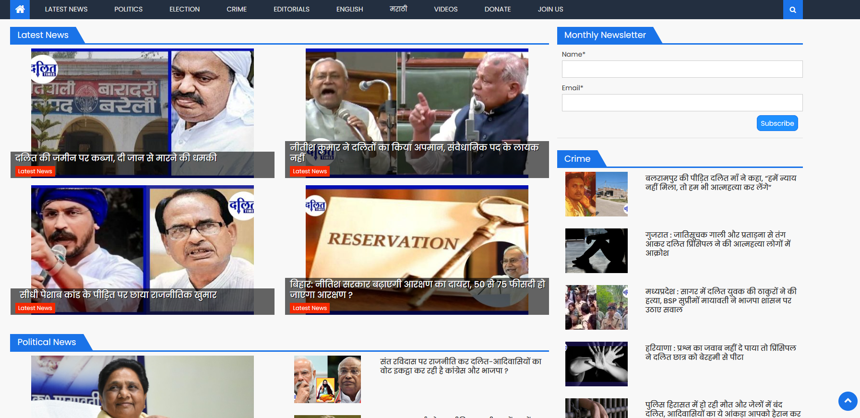Open Madhya Pradesh Sagar Dalit youth headline
The height and width of the screenshot is (418, 860).
[721, 300]
